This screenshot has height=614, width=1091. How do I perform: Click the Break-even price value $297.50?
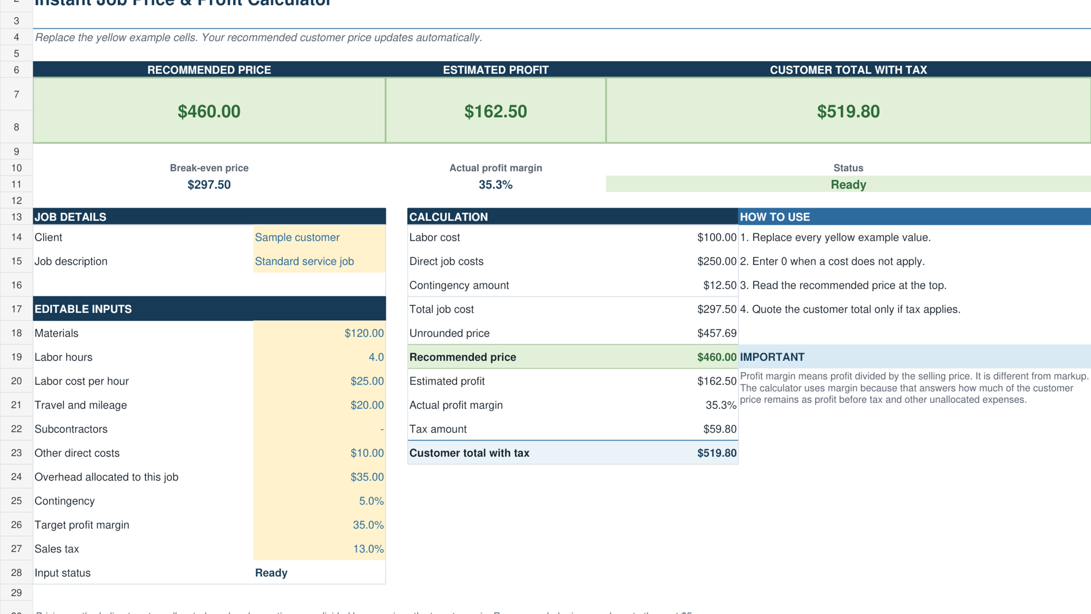(x=209, y=185)
